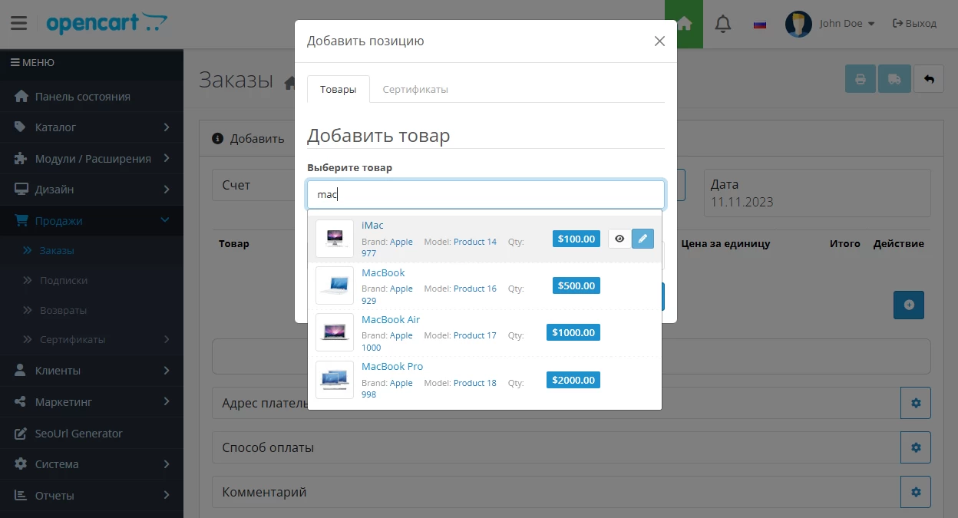Open the Product 14 model link
Viewport: 958px width, 518px height.
coord(475,242)
